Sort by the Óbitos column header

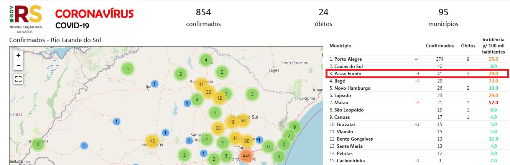click(x=468, y=46)
